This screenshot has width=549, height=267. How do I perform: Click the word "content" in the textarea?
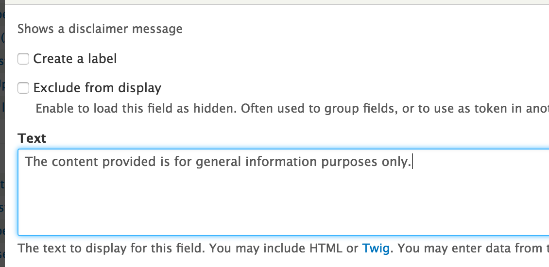click(72, 162)
